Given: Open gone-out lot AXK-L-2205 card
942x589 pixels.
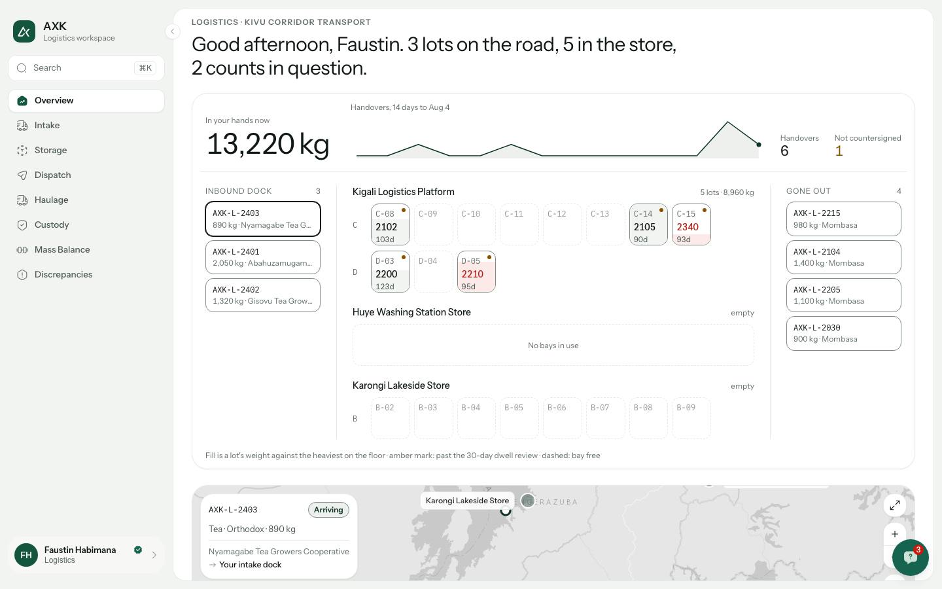Looking at the screenshot, I should (x=844, y=295).
